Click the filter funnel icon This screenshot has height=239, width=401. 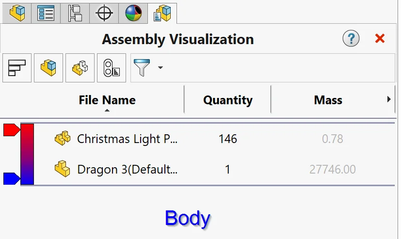coord(142,68)
